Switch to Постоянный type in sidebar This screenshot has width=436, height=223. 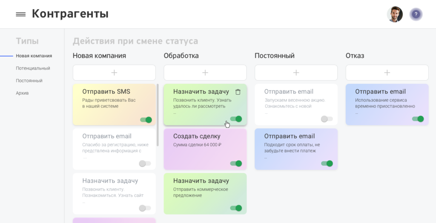tap(29, 81)
